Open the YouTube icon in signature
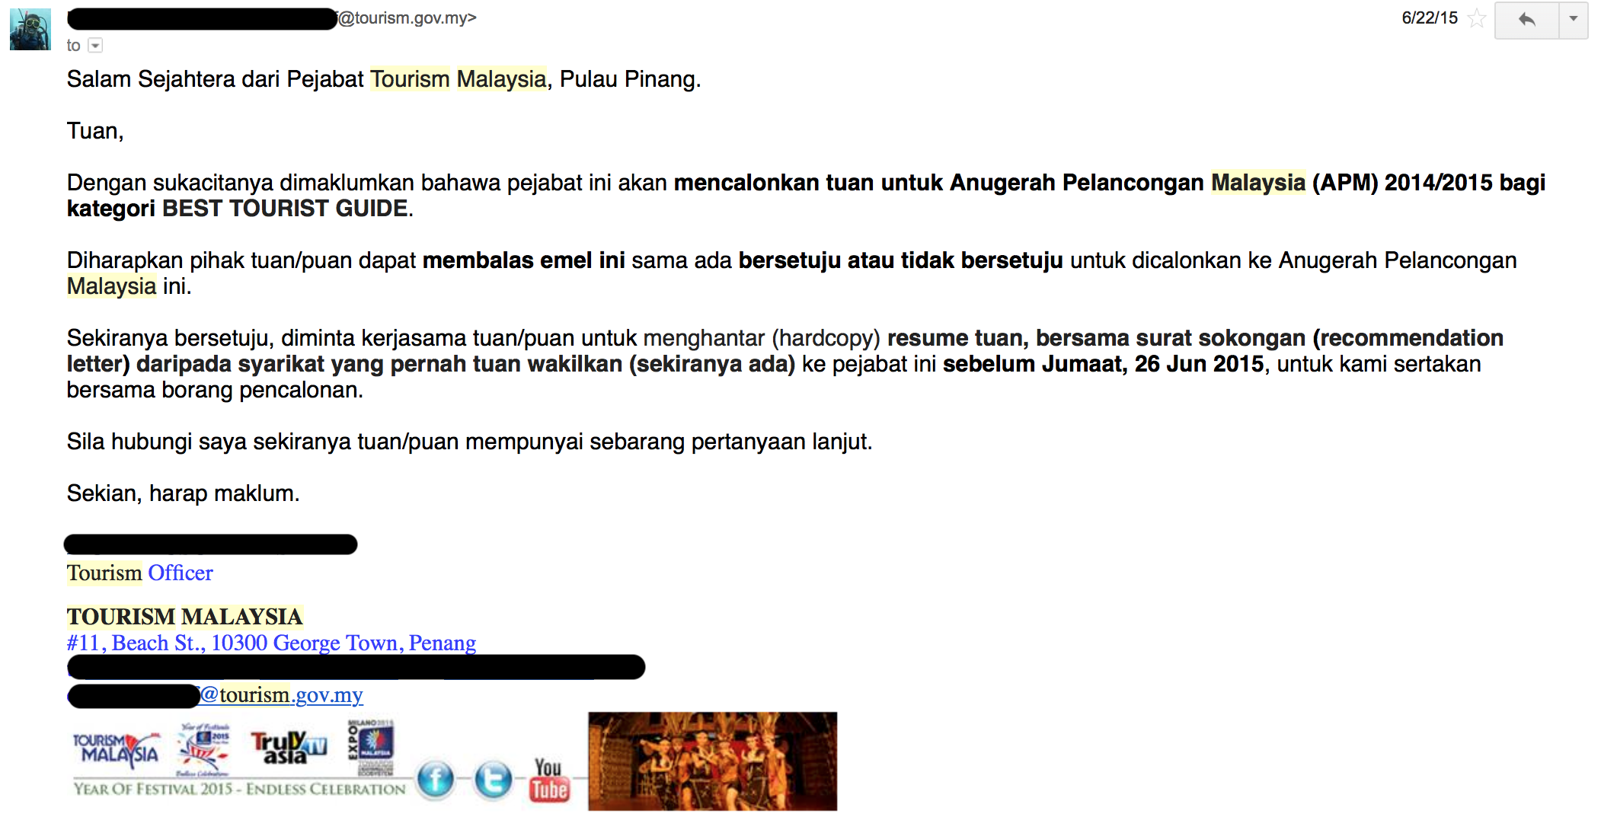 coord(549,780)
